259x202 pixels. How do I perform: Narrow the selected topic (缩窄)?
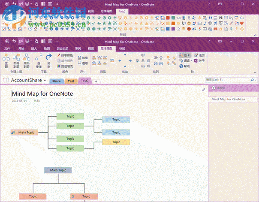coord(83,63)
